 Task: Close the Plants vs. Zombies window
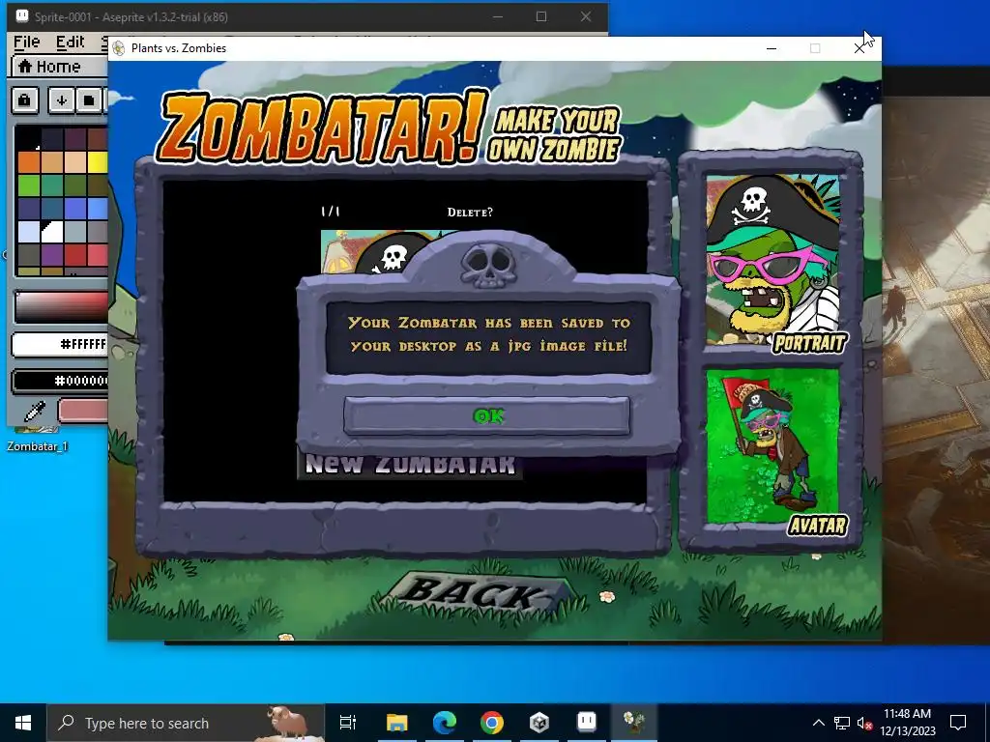859,48
